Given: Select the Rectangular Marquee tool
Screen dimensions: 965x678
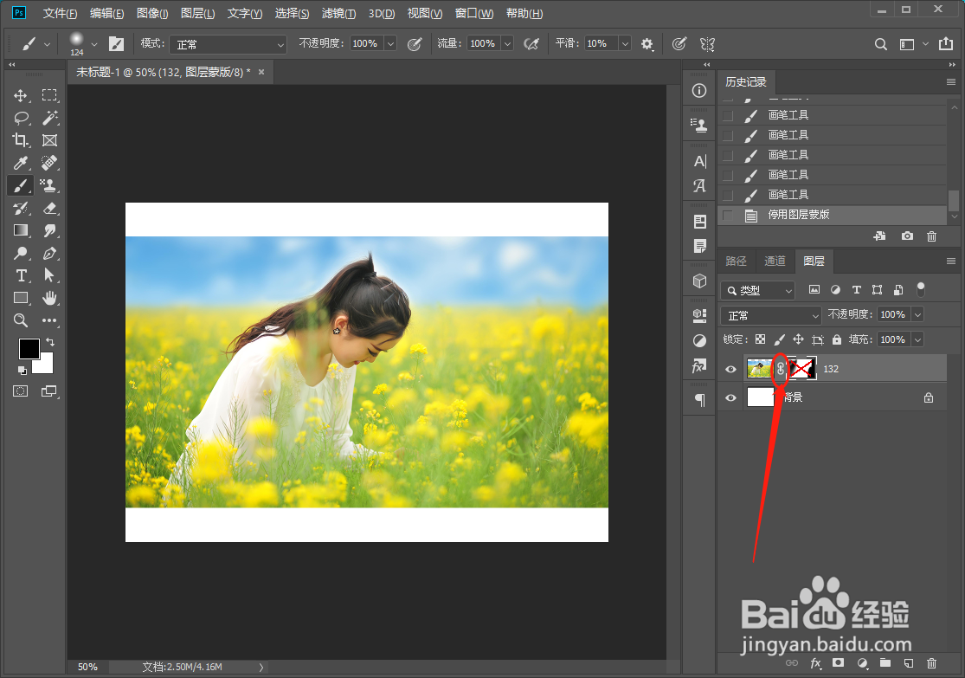Looking at the screenshot, I should tap(49, 95).
